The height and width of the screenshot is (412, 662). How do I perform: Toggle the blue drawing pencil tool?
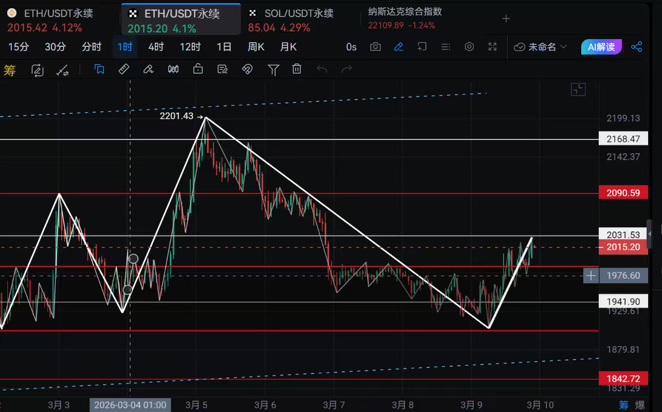(x=399, y=47)
